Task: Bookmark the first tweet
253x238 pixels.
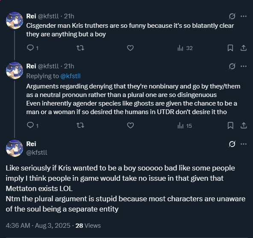Action: tap(230, 48)
